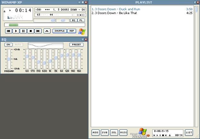Screen dimensions: 200x139
Task: Click the playlist 0:00/8:15 total time readout
Action: pos(161,131)
